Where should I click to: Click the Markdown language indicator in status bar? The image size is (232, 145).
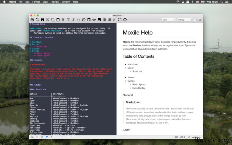(196, 137)
